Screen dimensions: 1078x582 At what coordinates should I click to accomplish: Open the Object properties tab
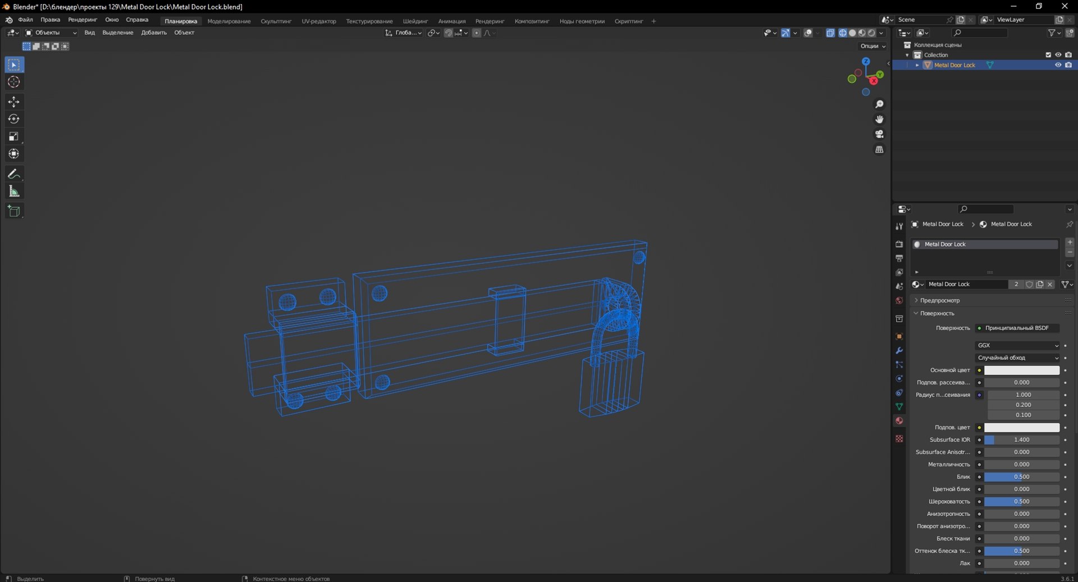[899, 336]
